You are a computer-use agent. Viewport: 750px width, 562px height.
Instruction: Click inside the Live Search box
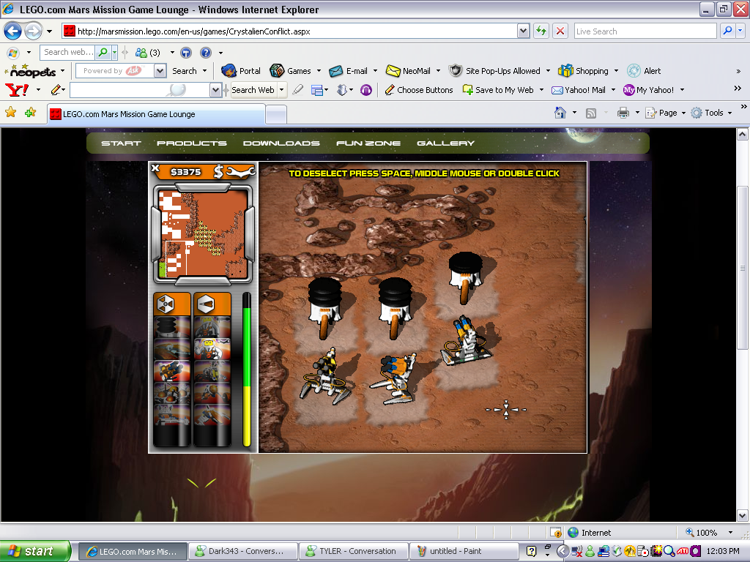(x=645, y=31)
